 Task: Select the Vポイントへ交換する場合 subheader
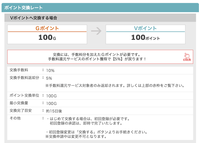34,18
